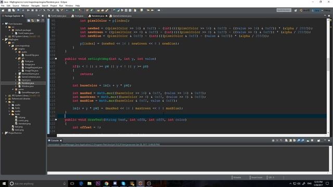Select GameManager.java in Package Explorer
333x187 pixels.
point(30,92)
